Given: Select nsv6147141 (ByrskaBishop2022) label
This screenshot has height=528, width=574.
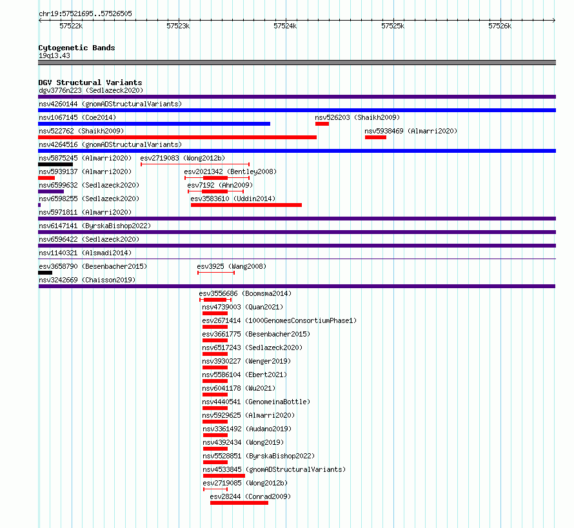Looking at the screenshot, I should point(95,226).
